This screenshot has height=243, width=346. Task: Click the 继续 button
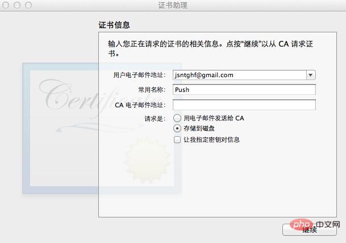(x=310, y=230)
